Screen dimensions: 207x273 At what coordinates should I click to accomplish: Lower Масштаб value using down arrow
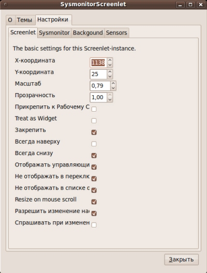pos(113,88)
